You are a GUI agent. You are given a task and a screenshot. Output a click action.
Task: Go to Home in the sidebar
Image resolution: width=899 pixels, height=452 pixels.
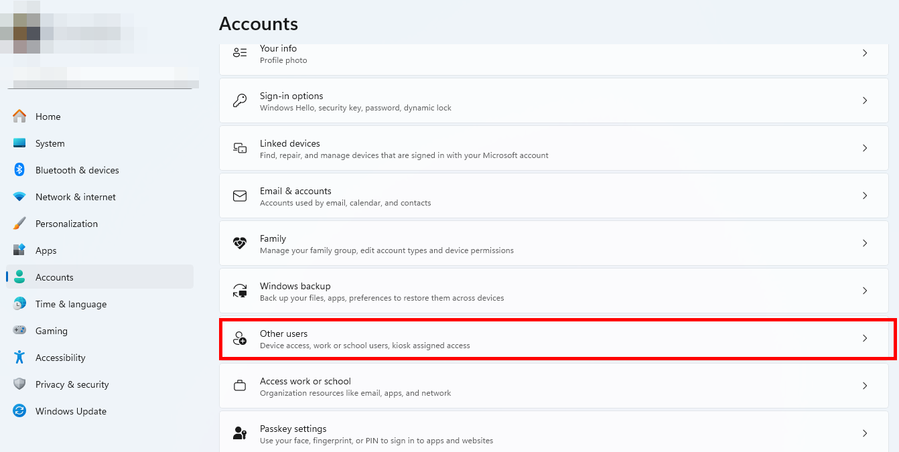(48, 117)
